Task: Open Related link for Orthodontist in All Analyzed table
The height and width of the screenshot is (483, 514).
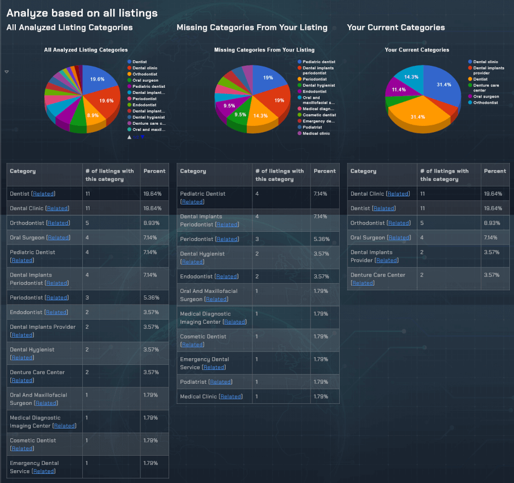Action: coord(58,223)
